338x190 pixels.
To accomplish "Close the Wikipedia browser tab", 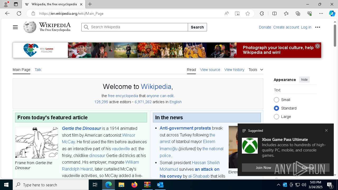I will (81, 4).
